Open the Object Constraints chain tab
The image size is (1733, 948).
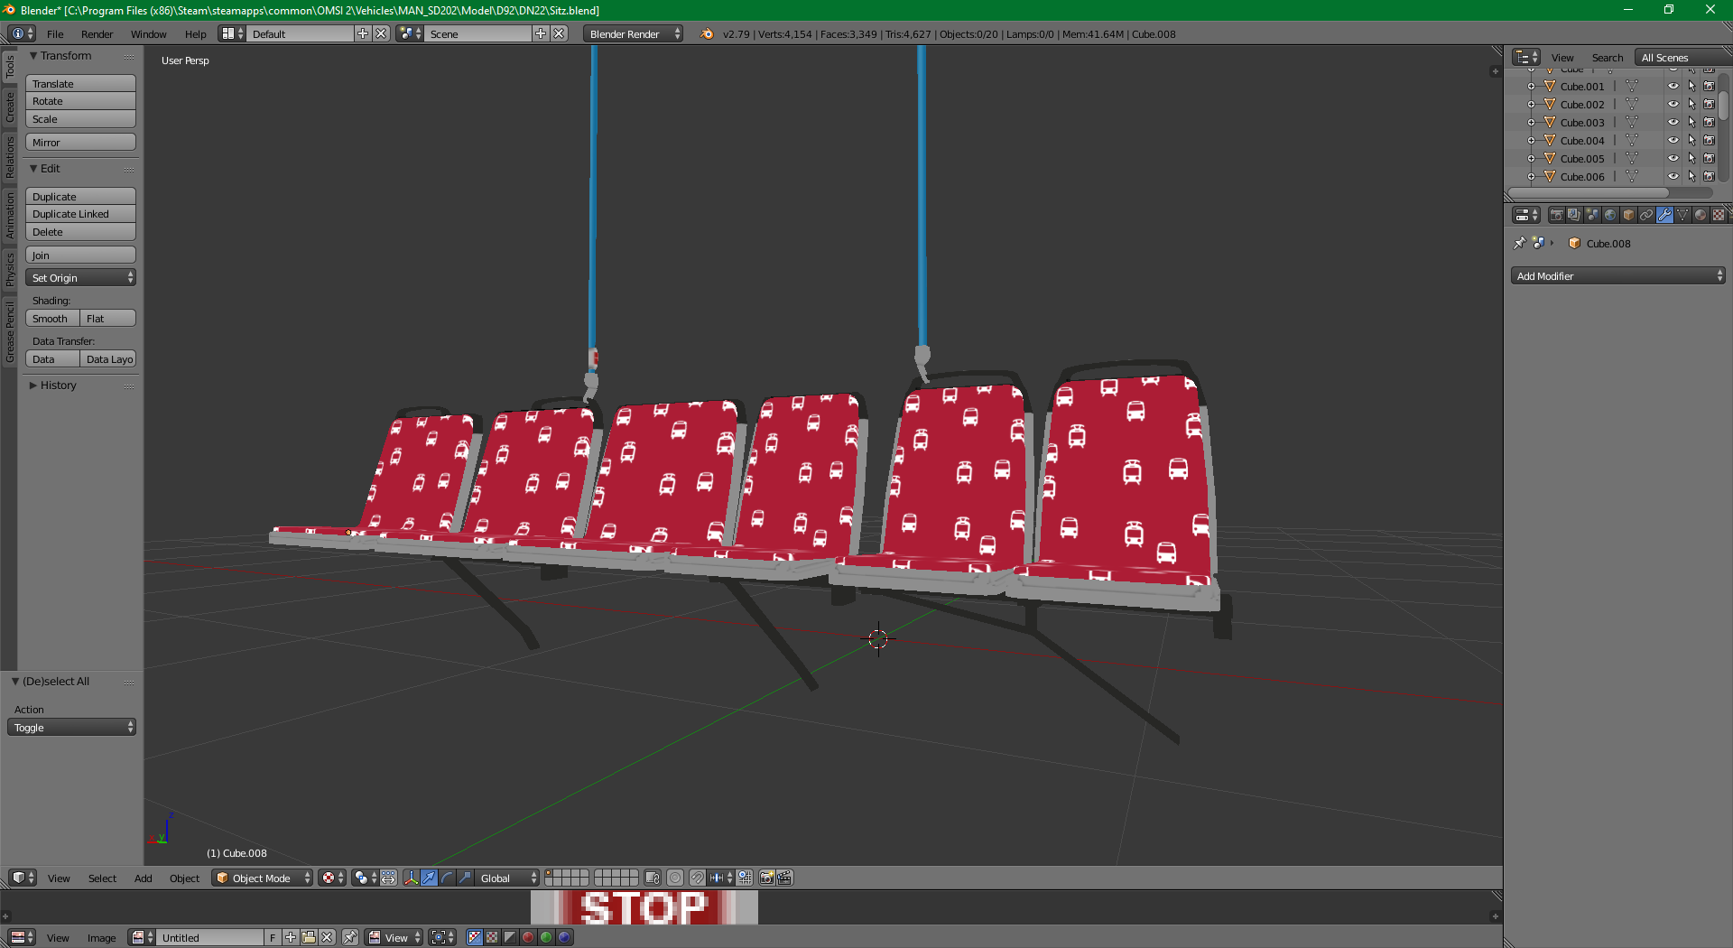pos(1646,215)
